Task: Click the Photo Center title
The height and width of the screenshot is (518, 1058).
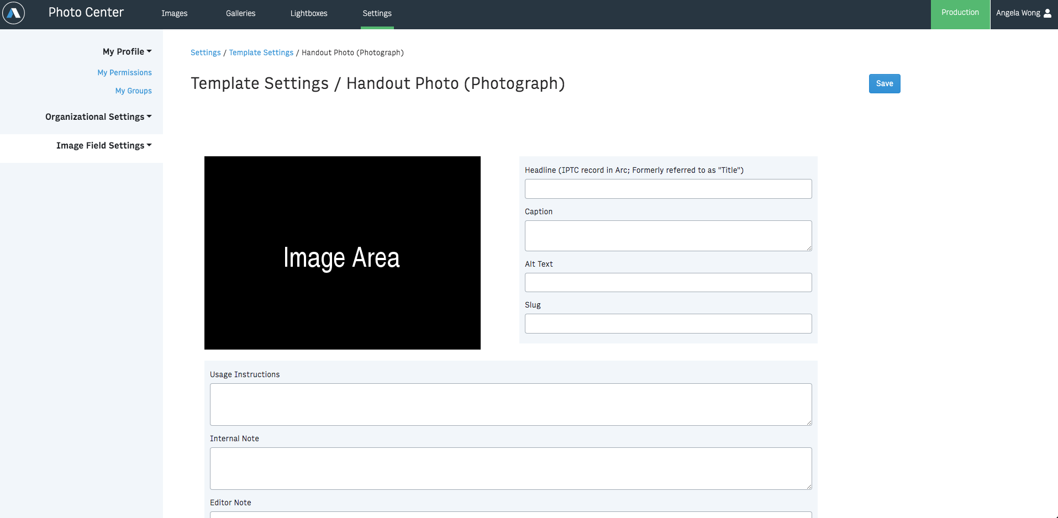Action: click(x=86, y=12)
